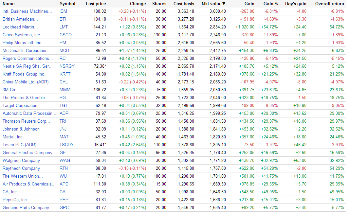Screen dimensions: 349x212
Task: Click the CSCO ticker symbol
Action: coord(65,35)
